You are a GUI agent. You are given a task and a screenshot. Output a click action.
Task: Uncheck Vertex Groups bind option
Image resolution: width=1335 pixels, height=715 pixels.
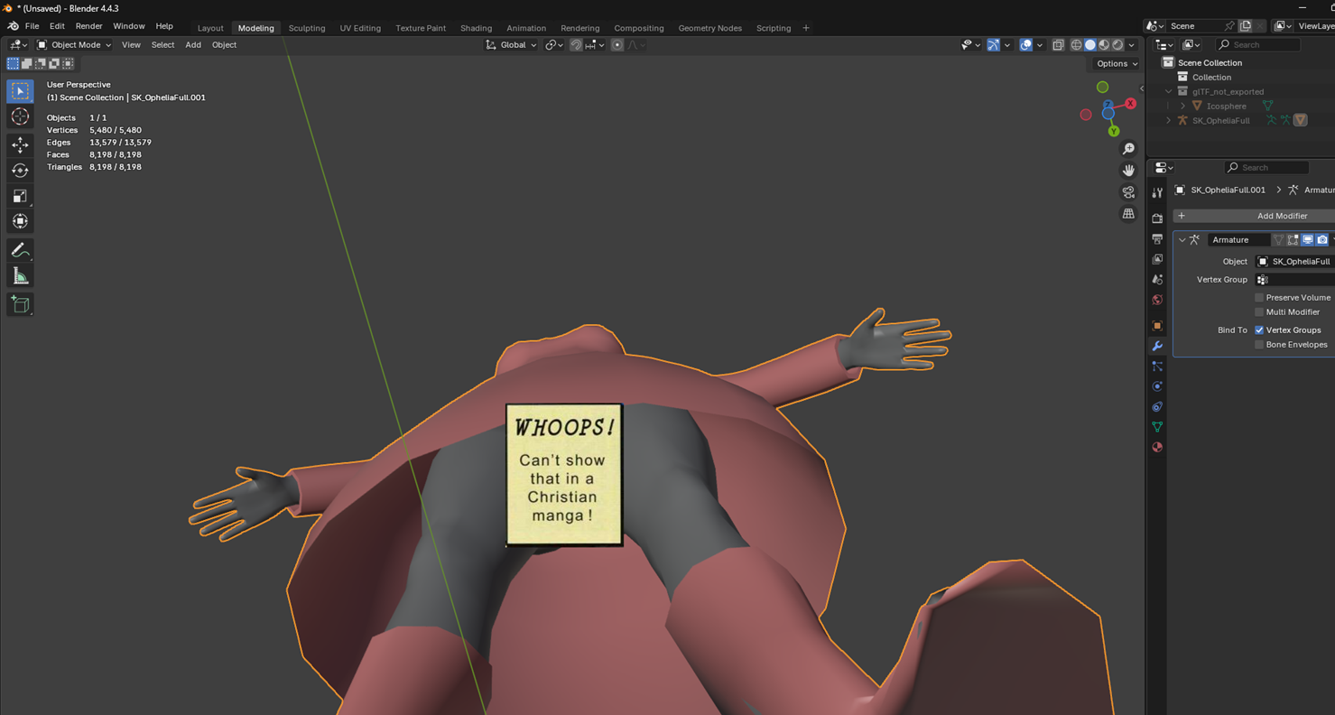click(1259, 330)
